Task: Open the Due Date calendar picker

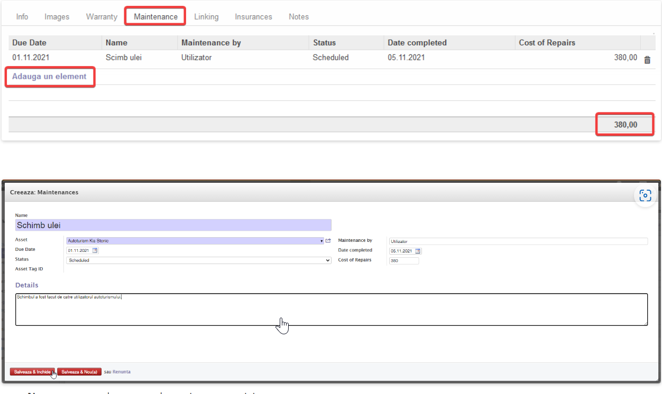Action: [95, 251]
